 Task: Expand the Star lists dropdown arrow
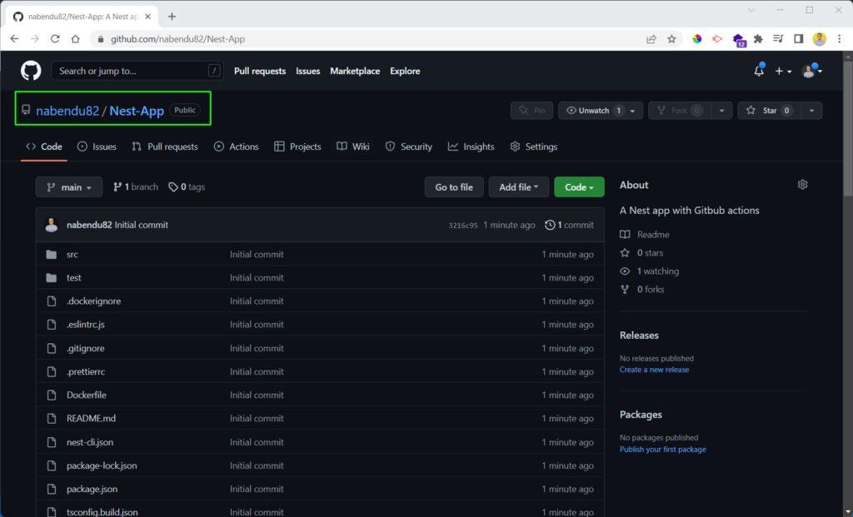pyautogui.click(x=811, y=111)
